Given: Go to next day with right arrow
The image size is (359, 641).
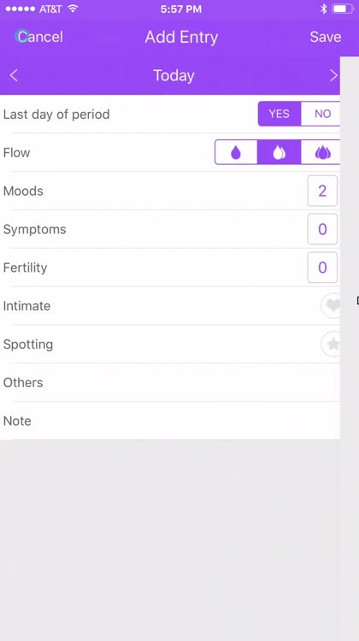Looking at the screenshot, I should coord(333,75).
